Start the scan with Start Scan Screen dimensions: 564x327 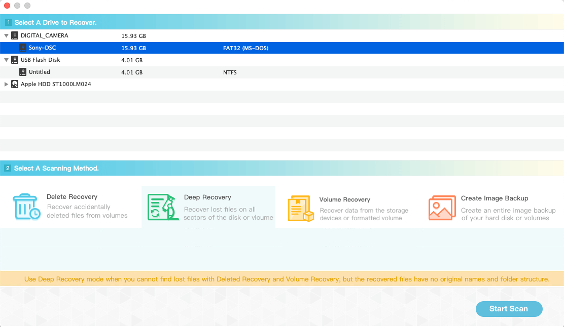tap(509, 309)
